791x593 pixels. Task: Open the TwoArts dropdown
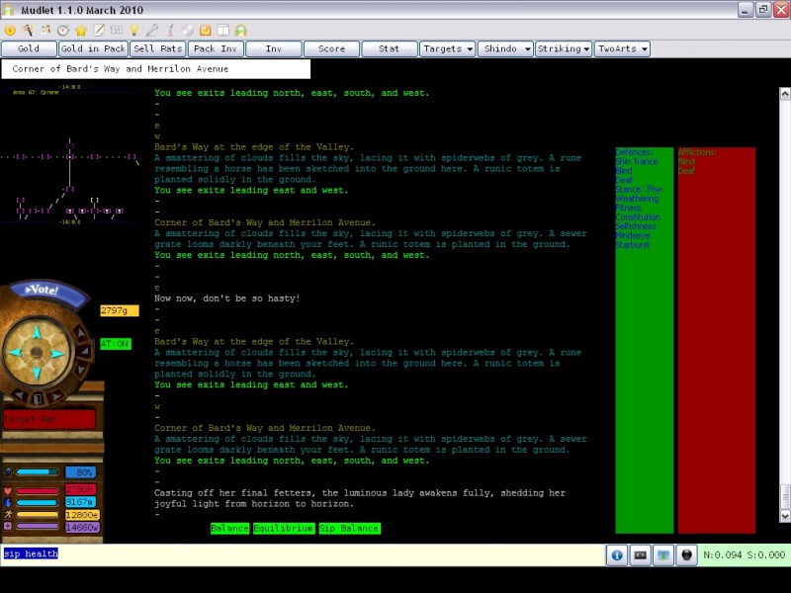pos(622,48)
